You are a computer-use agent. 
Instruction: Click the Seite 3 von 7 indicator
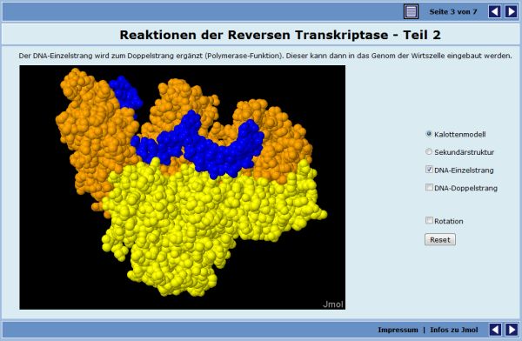tap(453, 12)
